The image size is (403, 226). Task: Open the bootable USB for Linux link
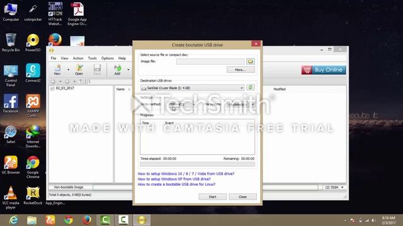pyautogui.click(x=176, y=184)
